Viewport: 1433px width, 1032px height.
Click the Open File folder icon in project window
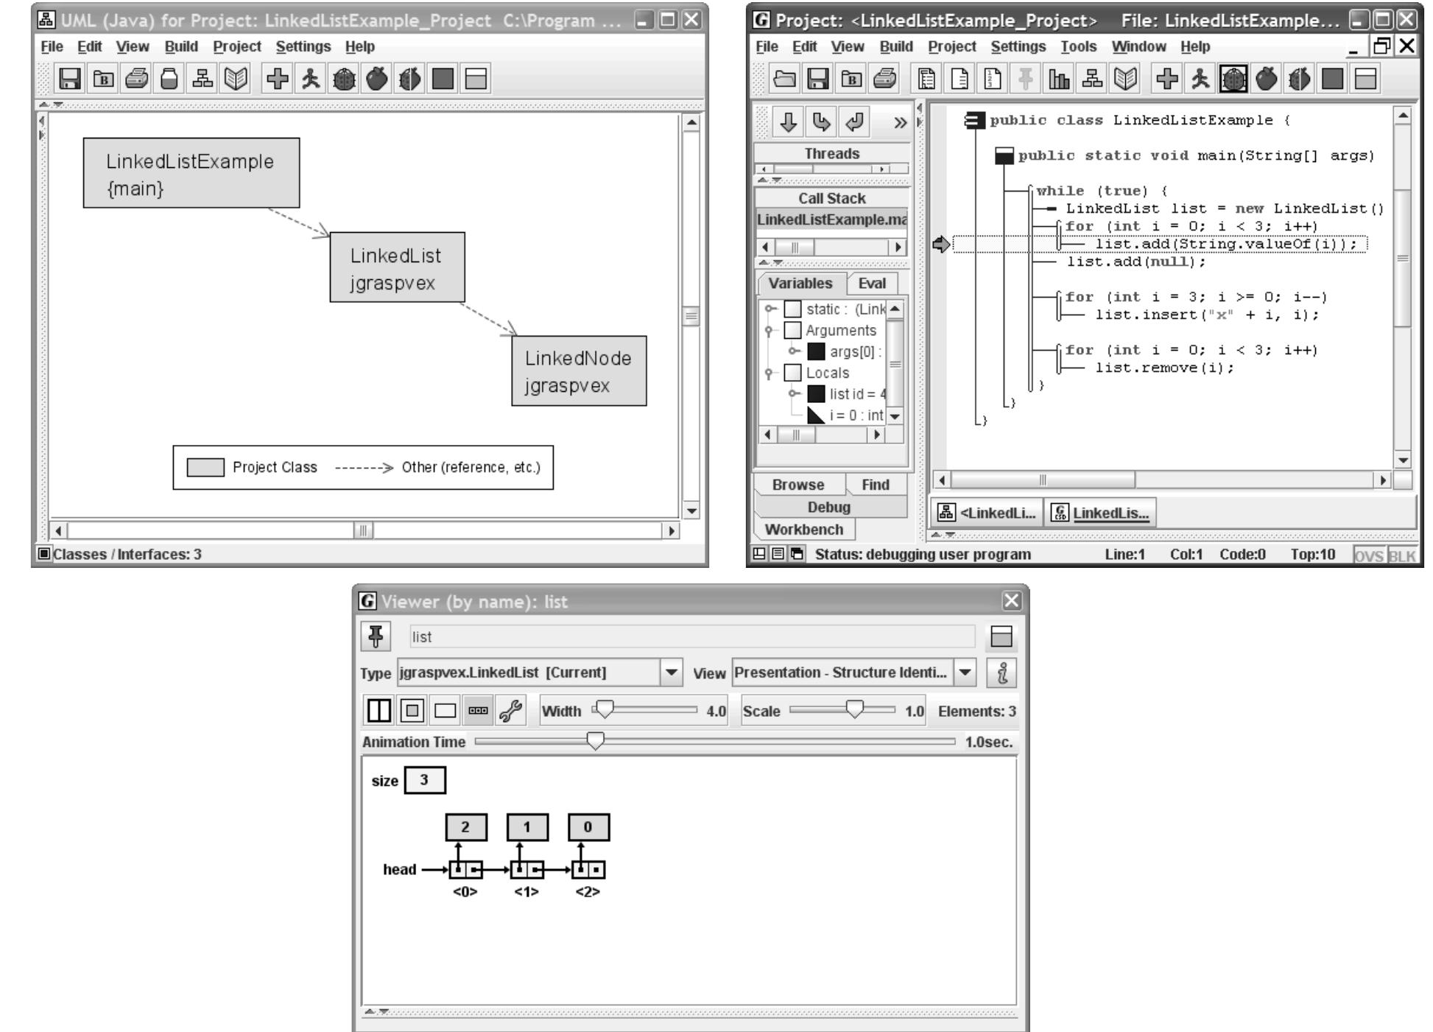click(x=785, y=79)
